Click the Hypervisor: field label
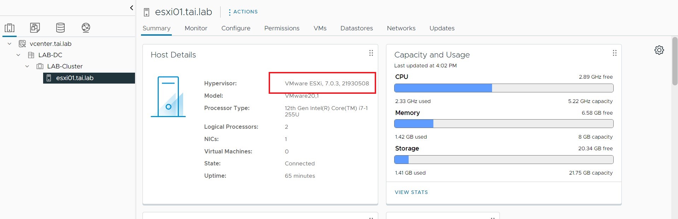 pyautogui.click(x=220, y=84)
